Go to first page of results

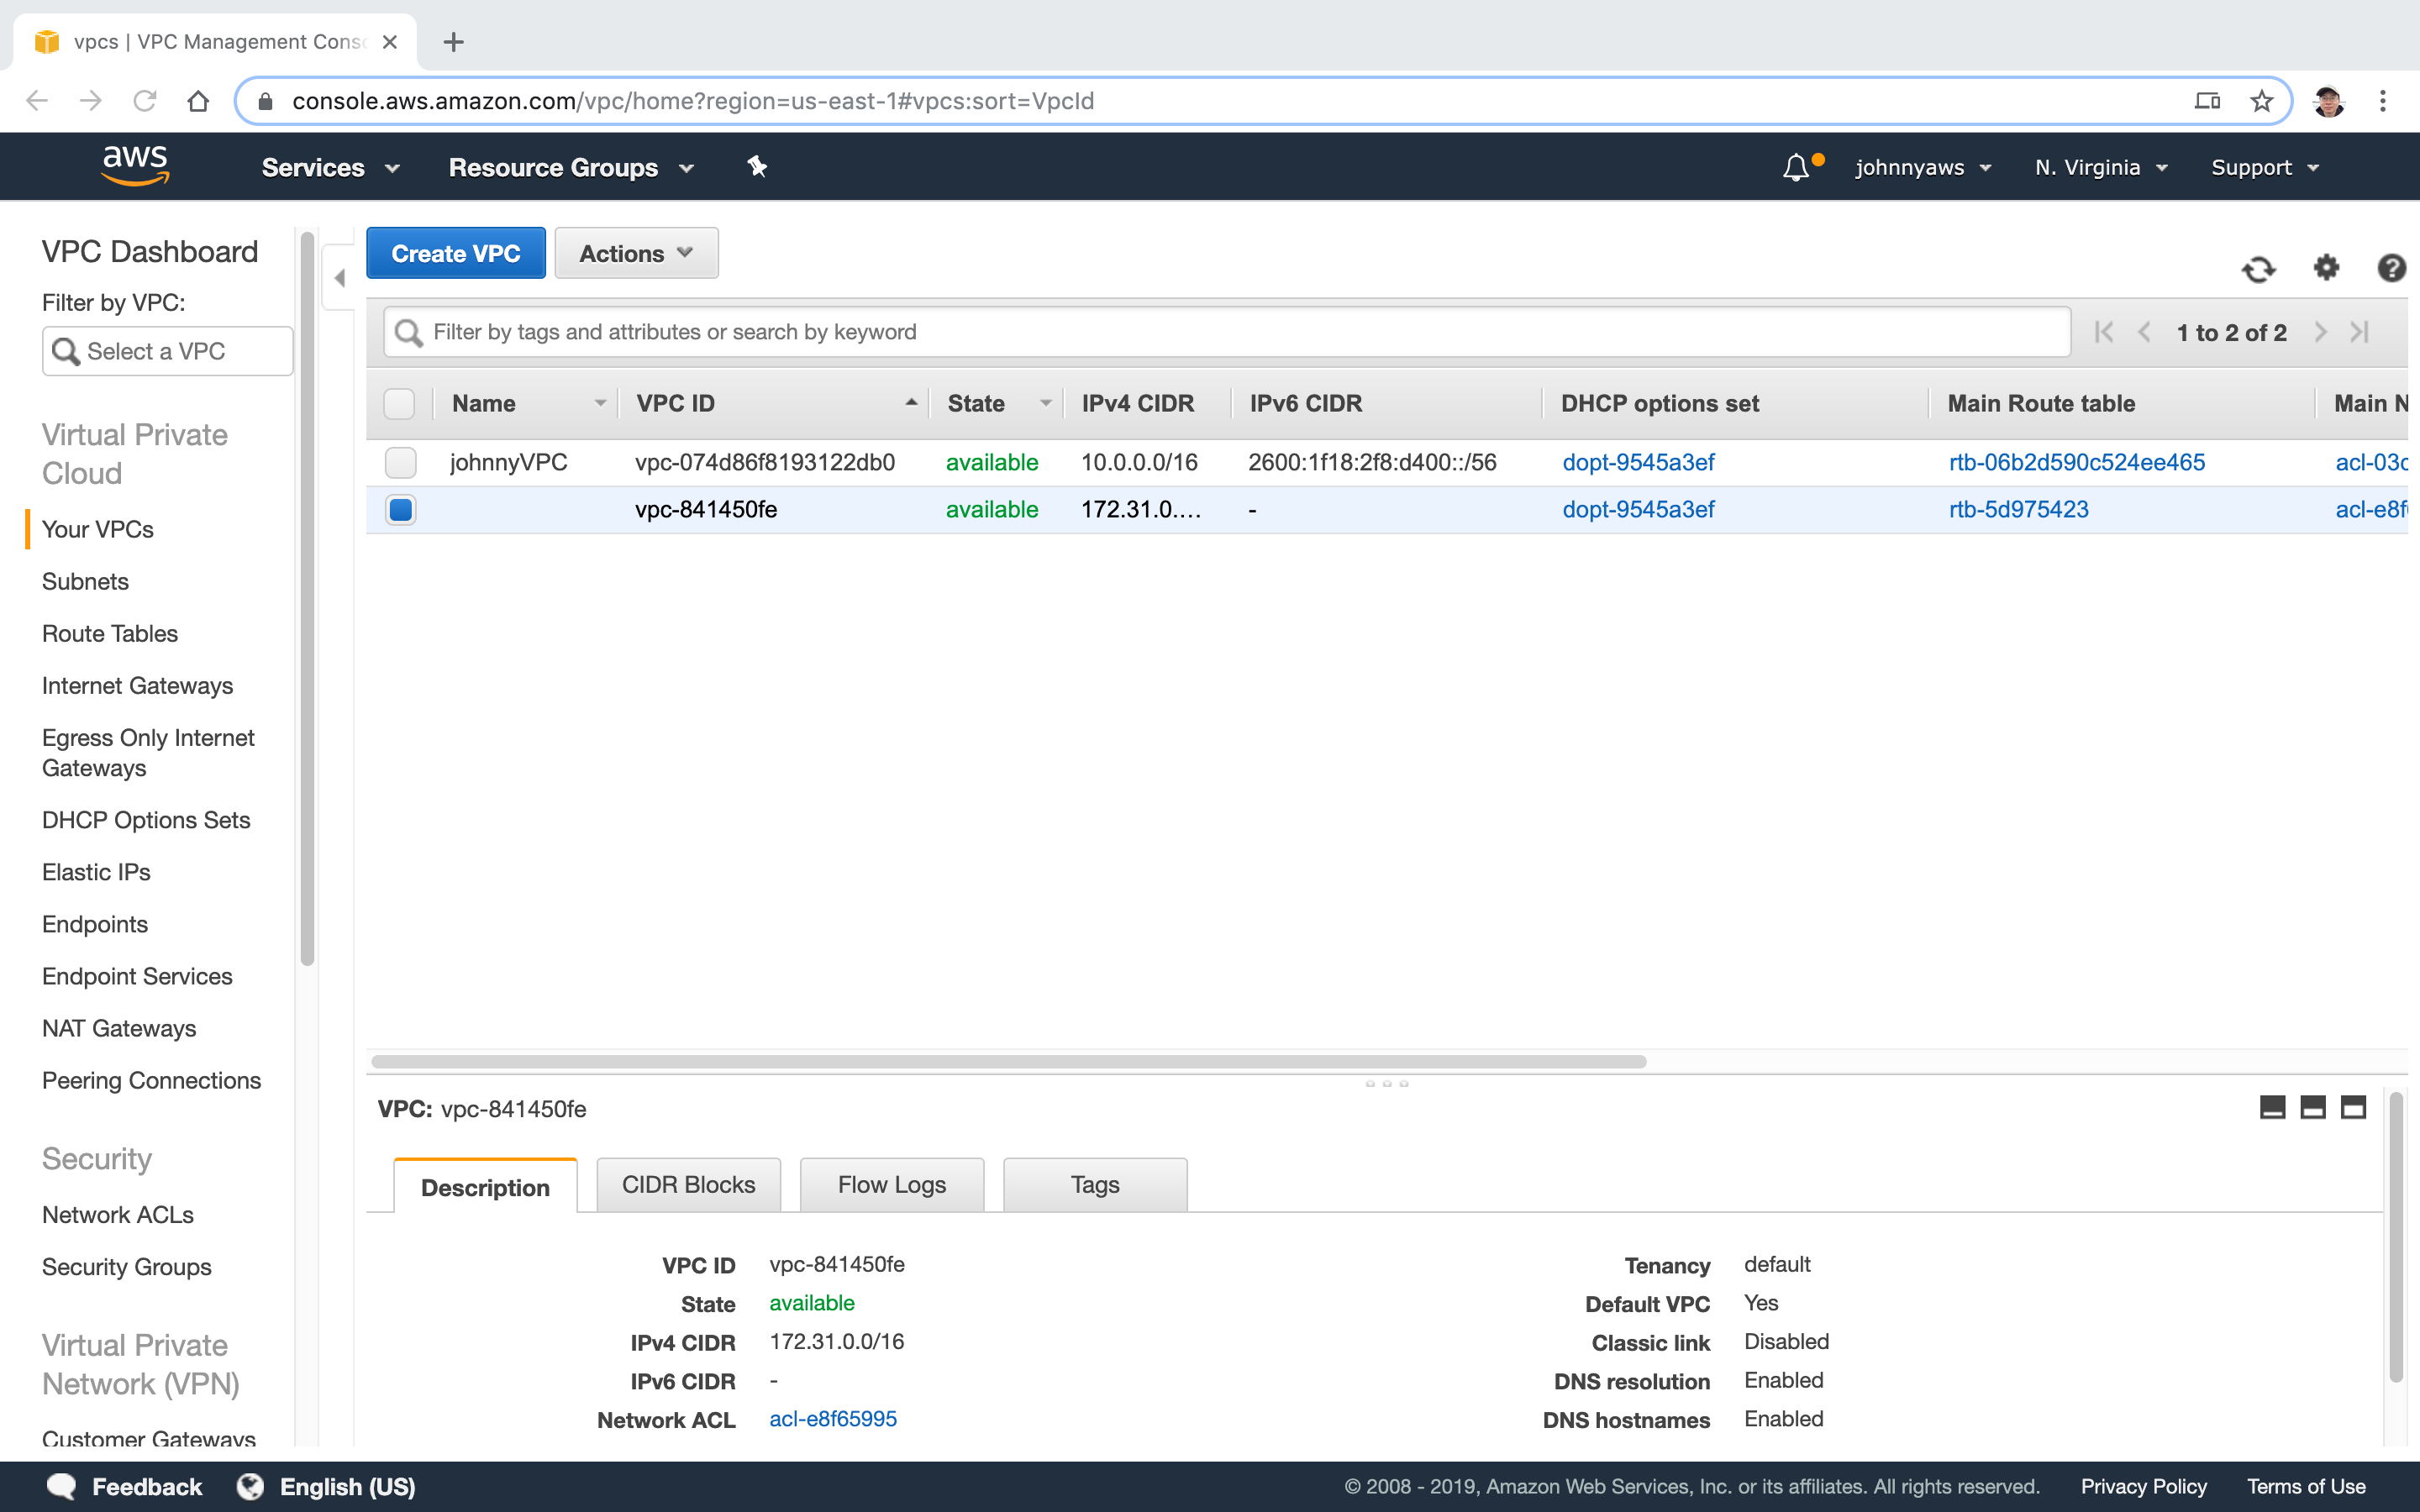(2103, 332)
